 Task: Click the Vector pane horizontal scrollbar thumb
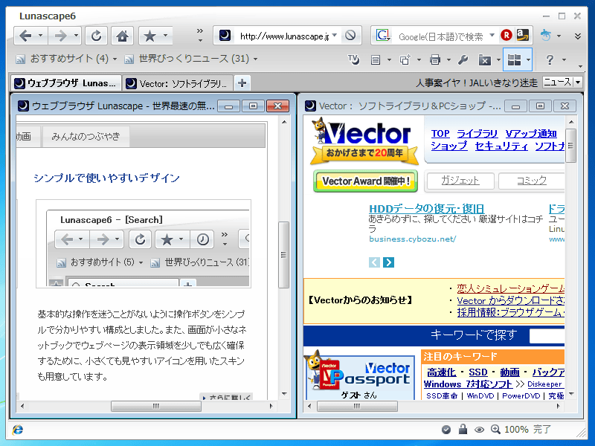pos(357,406)
